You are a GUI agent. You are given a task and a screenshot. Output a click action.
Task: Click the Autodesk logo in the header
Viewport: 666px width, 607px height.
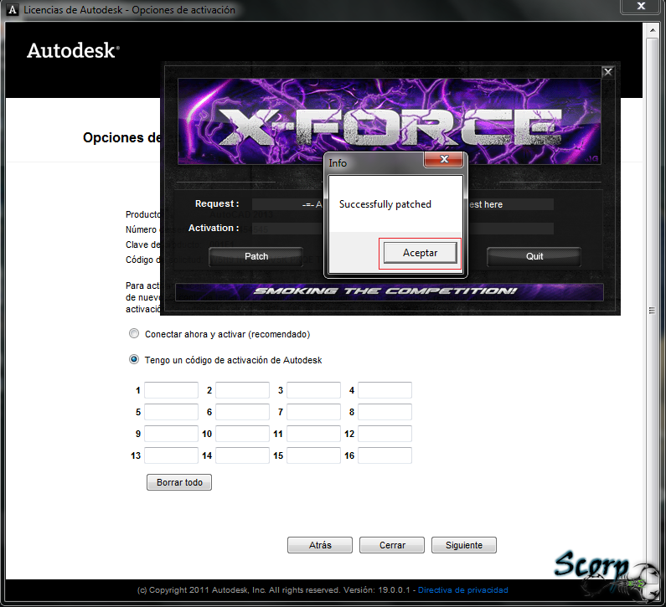point(73,50)
